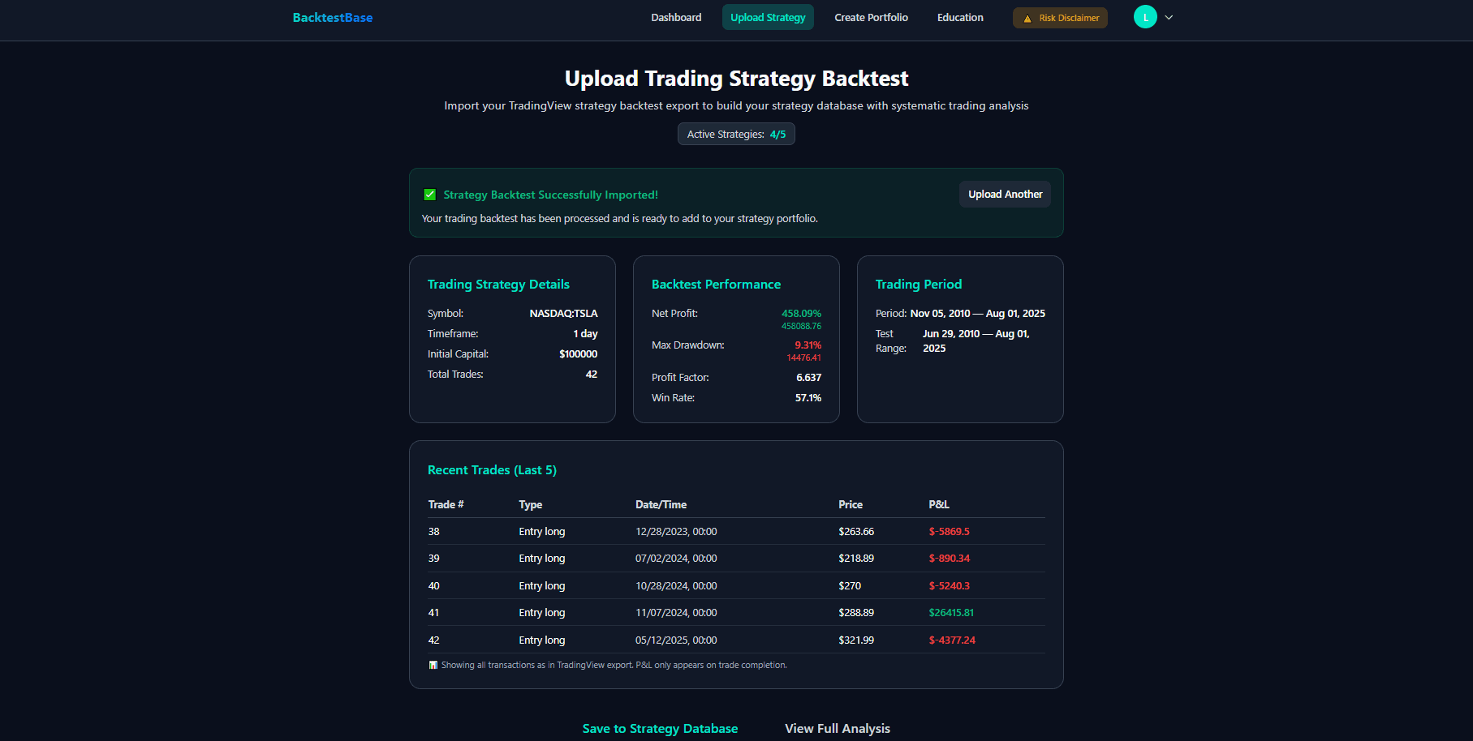
Task: Select the date 12/28/2023, 00:00
Action: (x=676, y=531)
